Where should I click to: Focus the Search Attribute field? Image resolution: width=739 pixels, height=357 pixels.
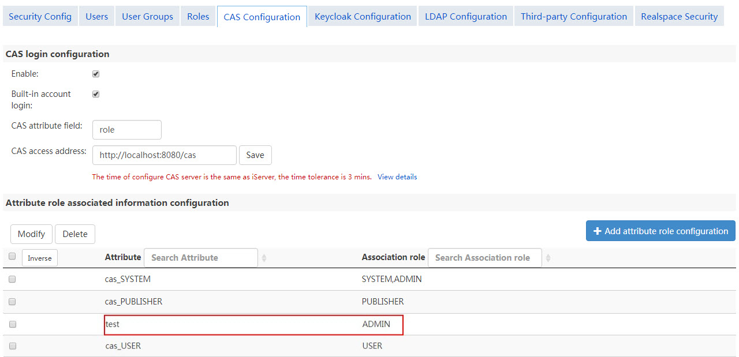click(x=200, y=258)
